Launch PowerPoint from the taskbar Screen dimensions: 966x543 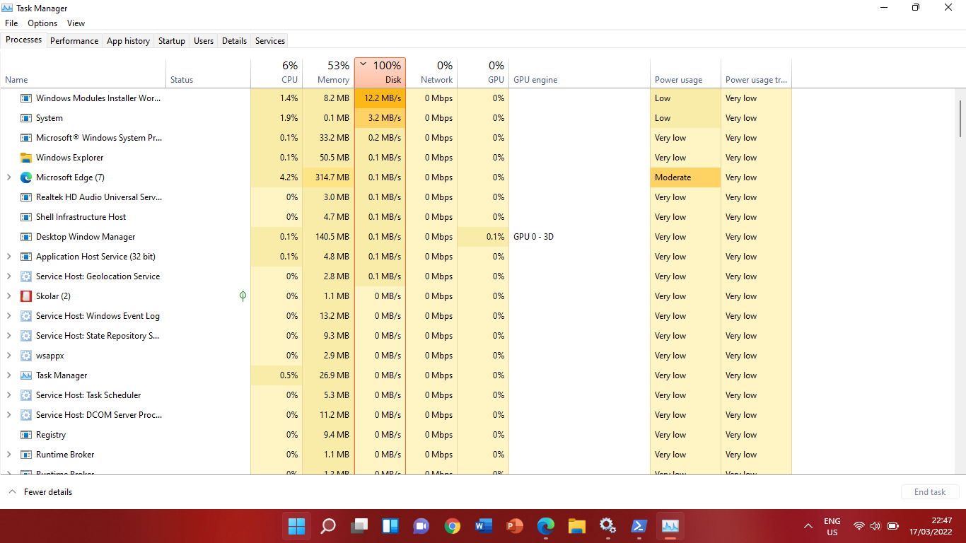point(515,526)
